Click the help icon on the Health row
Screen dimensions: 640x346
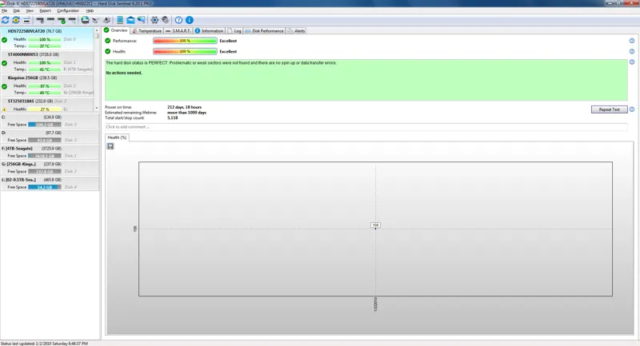632,51
